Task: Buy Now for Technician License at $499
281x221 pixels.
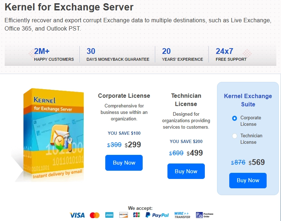Action: tap(186, 171)
